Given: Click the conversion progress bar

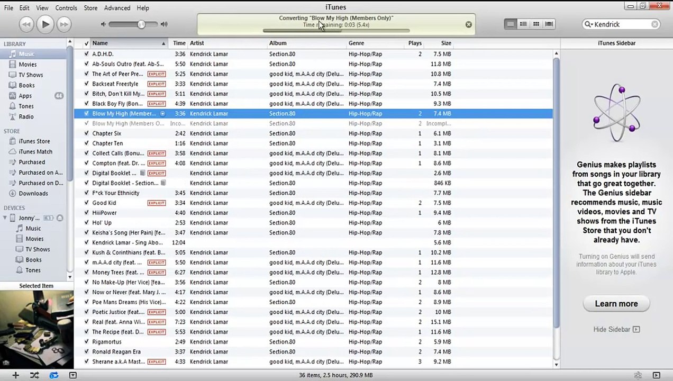Looking at the screenshot, I should [336, 31].
